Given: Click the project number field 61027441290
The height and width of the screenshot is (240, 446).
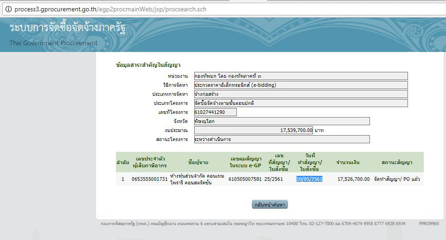Looking at the screenshot, I should tap(215, 112).
